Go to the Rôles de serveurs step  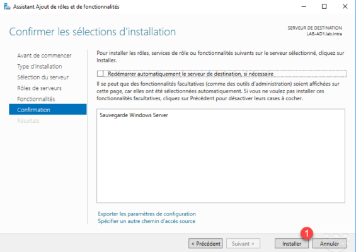39,88
